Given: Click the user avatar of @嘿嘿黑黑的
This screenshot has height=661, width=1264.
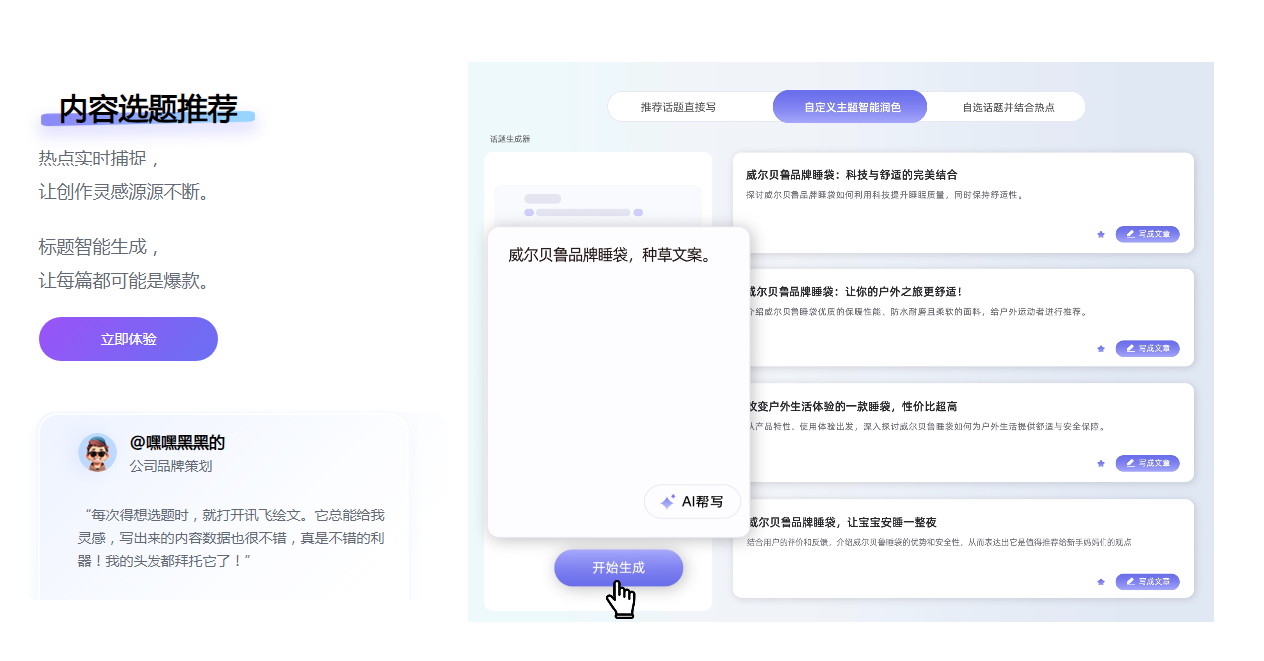Looking at the screenshot, I should 97,453.
